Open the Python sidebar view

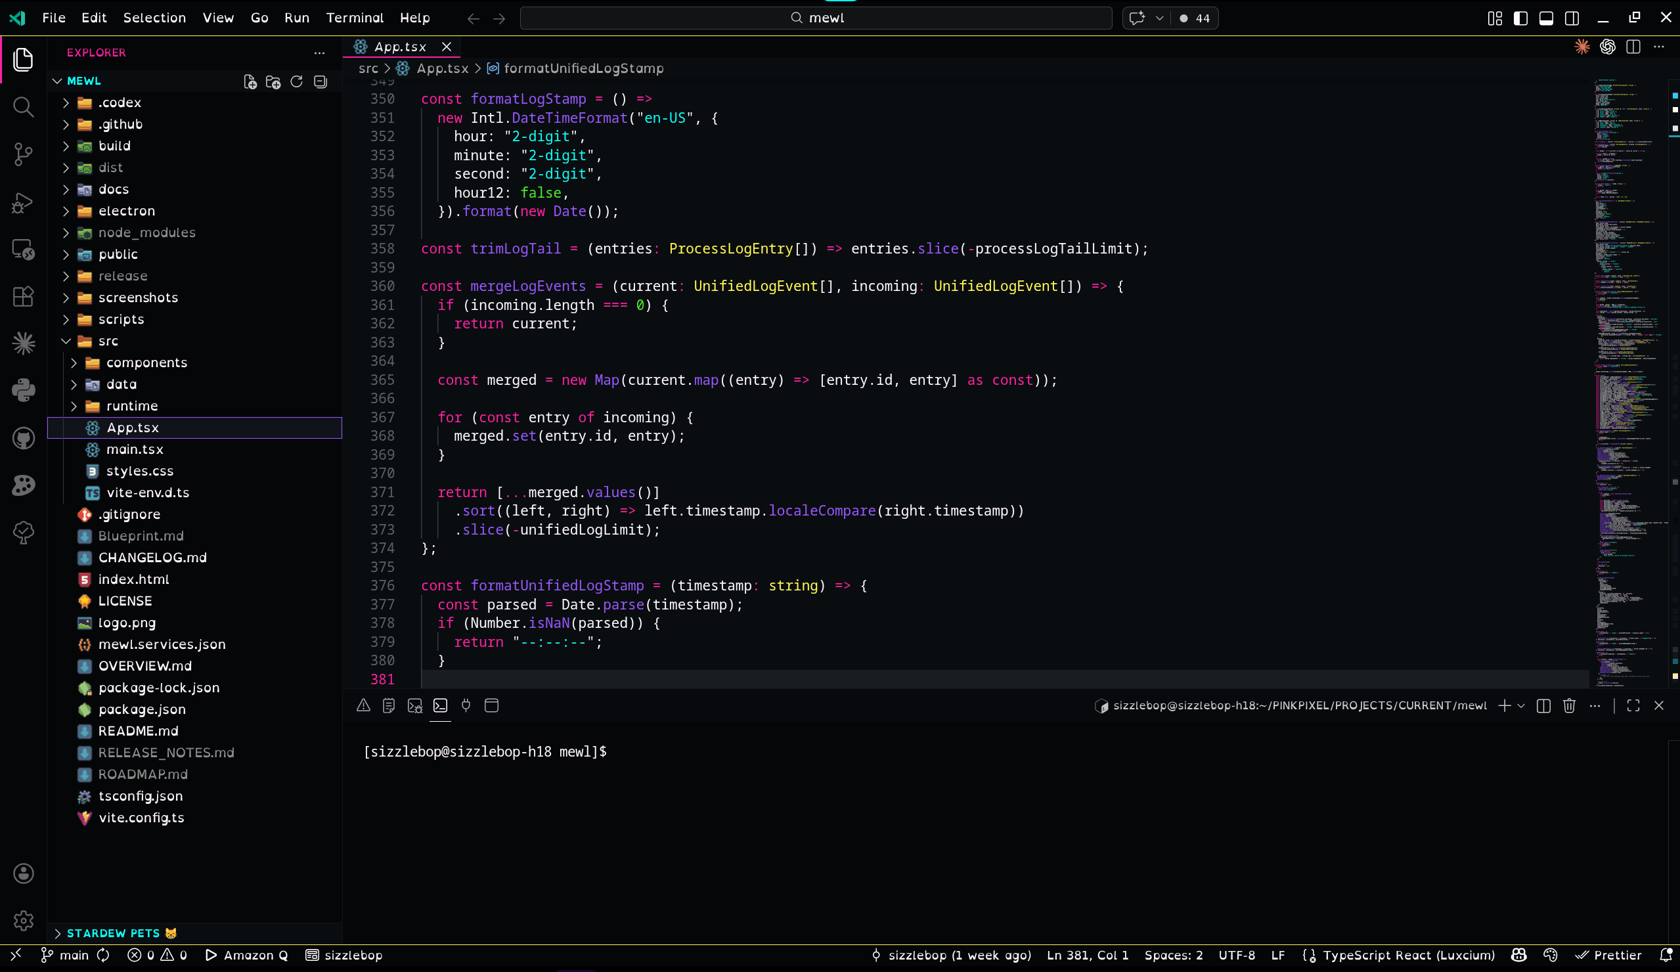click(24, 391)
